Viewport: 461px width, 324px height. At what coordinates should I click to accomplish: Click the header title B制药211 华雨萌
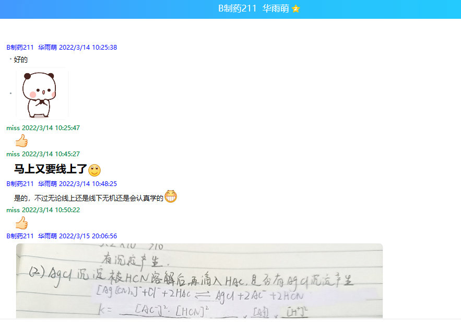(x=253, y=9)
